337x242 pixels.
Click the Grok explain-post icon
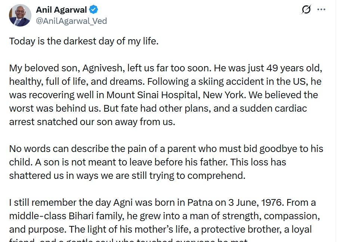pos(306,10)
